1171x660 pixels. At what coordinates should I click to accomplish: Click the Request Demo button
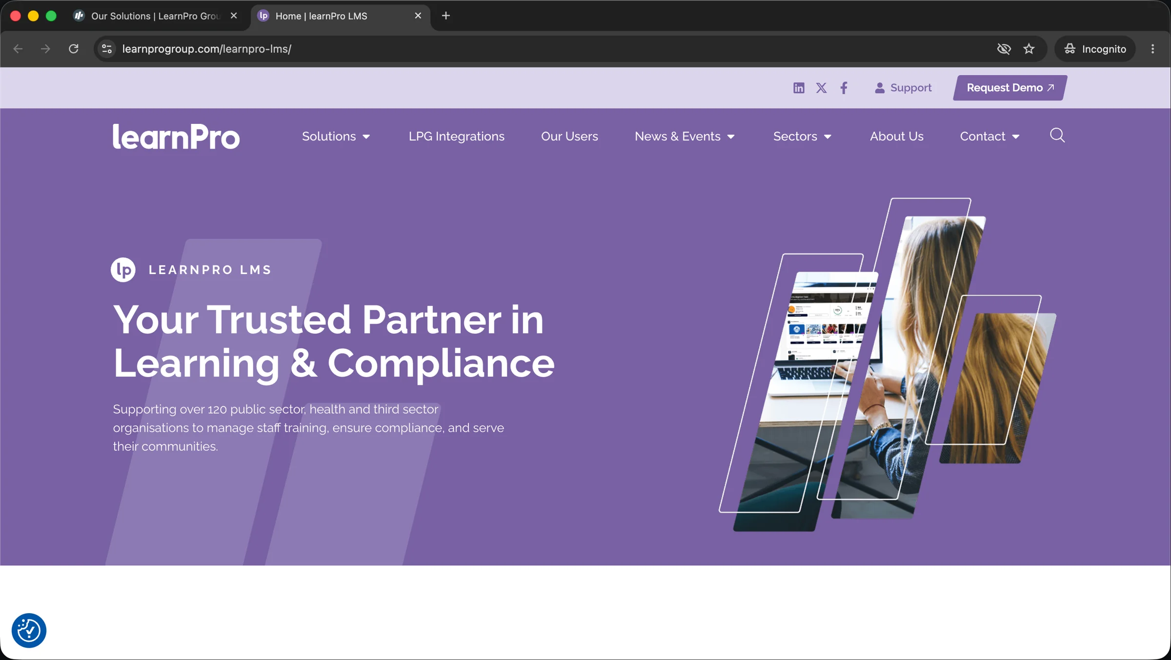coord(1010,88)
